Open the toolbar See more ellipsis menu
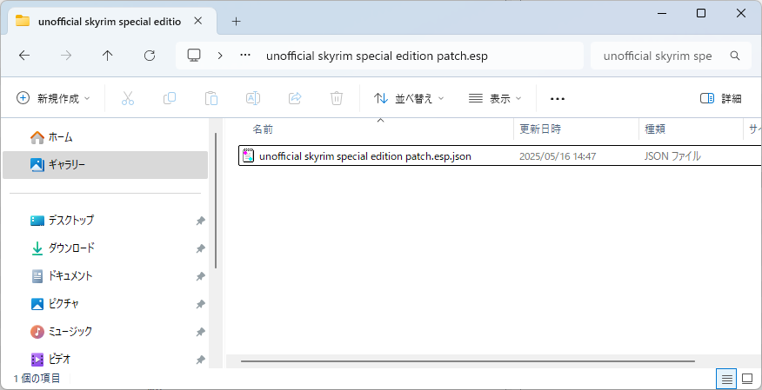This screenshot has height=390, width=762. pos(558,98)
